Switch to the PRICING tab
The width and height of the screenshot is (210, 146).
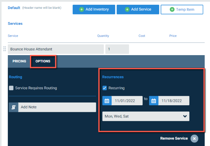tap(19, 61)
